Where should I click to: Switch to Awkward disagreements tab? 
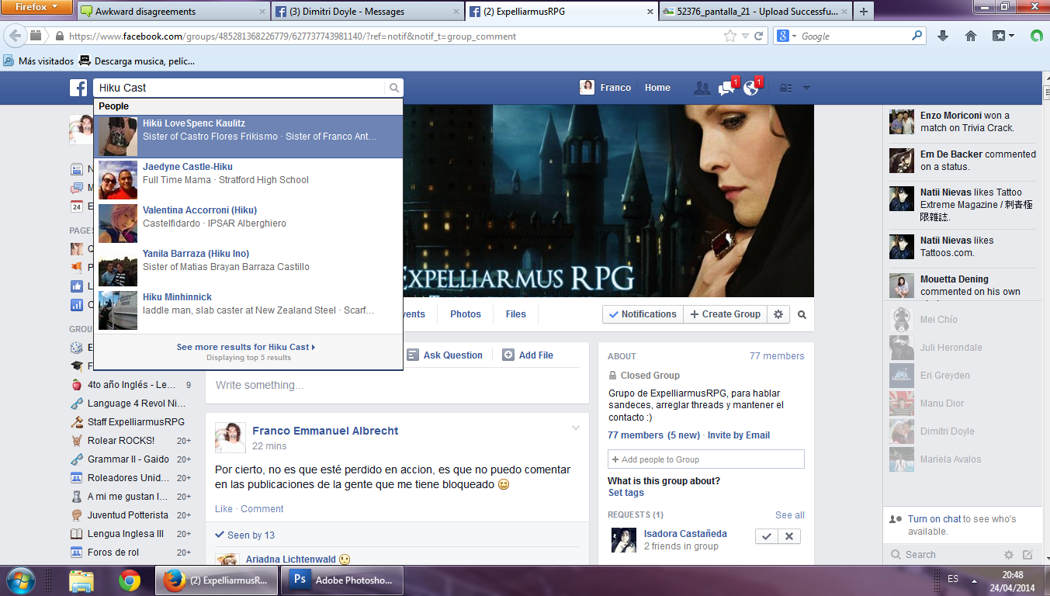pyautogui.click(x=173, y=11)
